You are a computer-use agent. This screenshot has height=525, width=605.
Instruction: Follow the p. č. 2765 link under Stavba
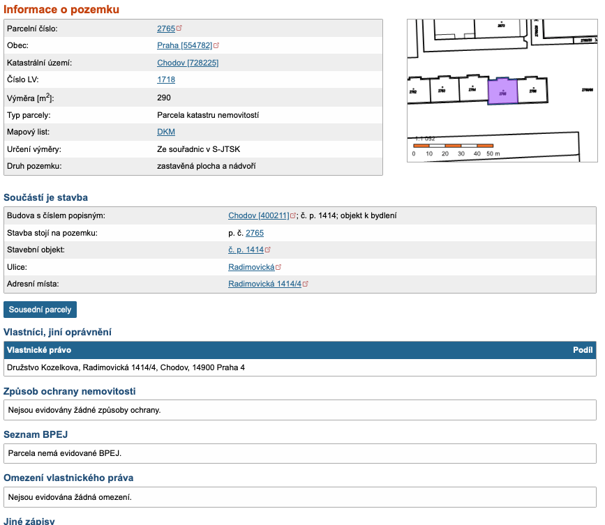coord(255,233)
